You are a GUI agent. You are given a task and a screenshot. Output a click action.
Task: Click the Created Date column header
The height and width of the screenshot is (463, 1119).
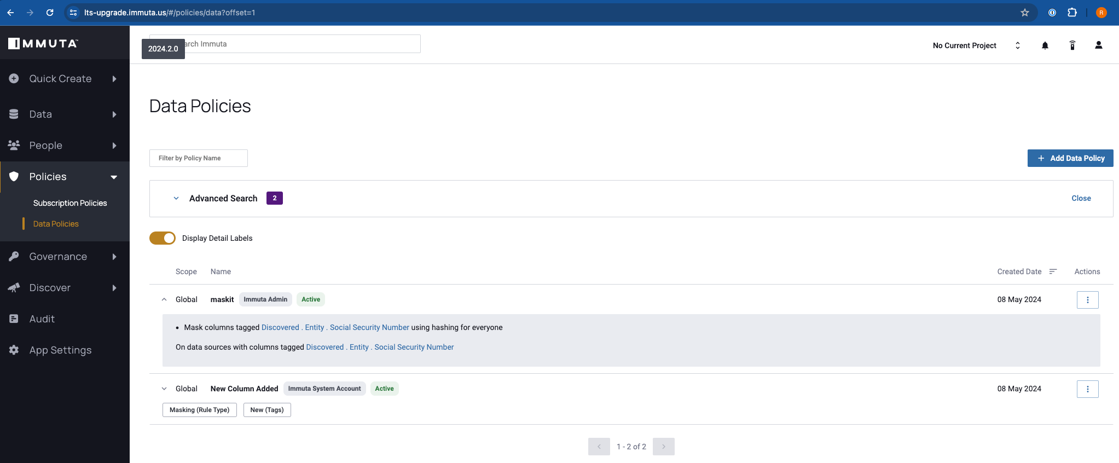(x=1019, y=271)
